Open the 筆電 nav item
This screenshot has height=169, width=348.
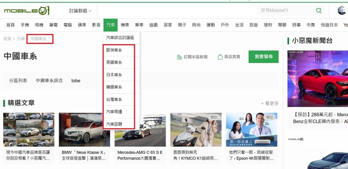point(53,25)
